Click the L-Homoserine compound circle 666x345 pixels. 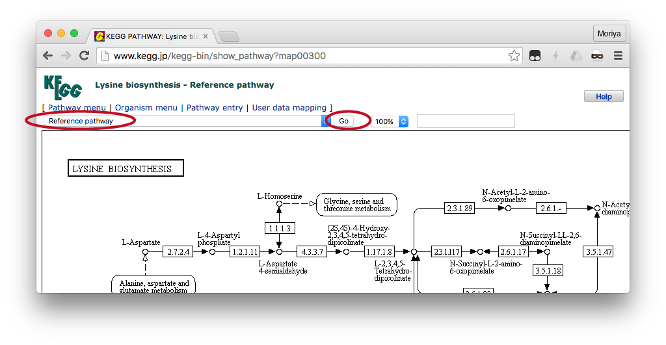pyautogui.click(x=279, y=204)
